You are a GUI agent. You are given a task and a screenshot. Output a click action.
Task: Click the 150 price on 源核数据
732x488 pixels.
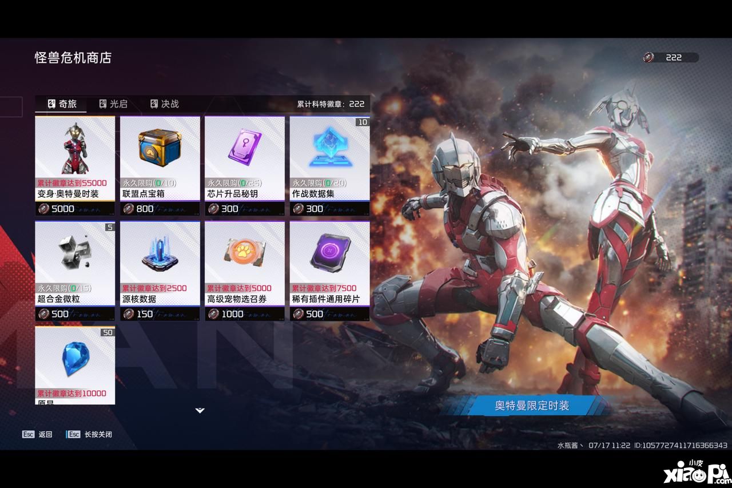tap(145, 314)
